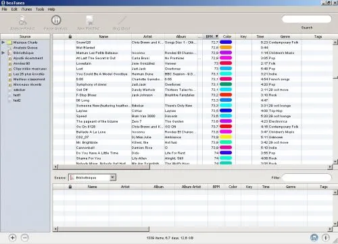338x244 pixels.
Task: Open the File menu
Action: click(x=4, y=9)
